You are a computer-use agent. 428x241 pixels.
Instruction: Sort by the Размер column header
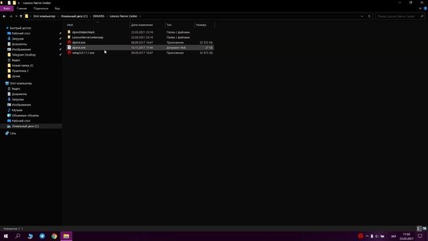[201, 25]
